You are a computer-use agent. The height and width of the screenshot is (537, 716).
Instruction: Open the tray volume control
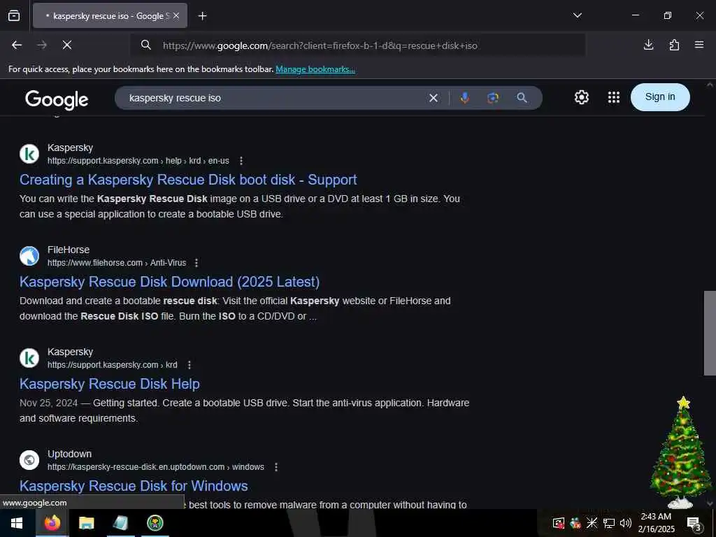click(626, 523)
